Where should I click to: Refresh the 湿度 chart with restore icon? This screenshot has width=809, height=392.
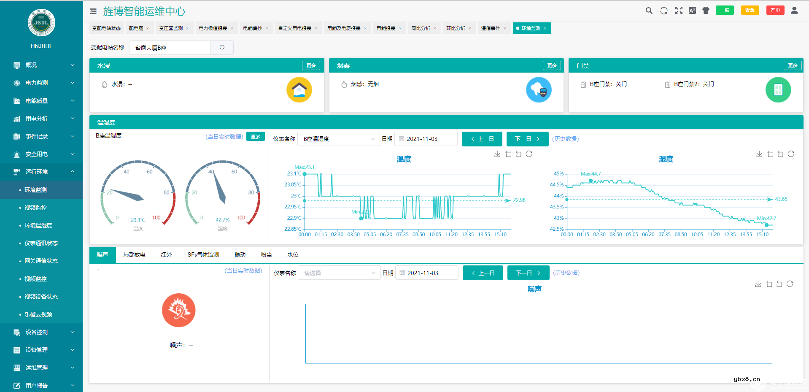pyautogui.click(x=791, y=154)
